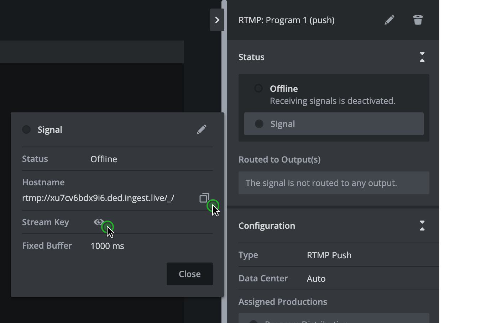Screen dimensions: 502x323
Task: Close the Signal details dialog
Action: 189,274
